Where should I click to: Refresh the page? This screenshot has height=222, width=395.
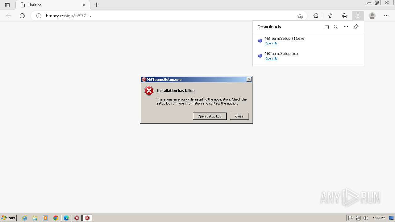pos(22,16)
